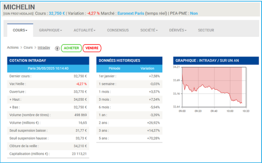Open the COURS tab dropdown
The image size is (262, 163).
click(20, 30)
